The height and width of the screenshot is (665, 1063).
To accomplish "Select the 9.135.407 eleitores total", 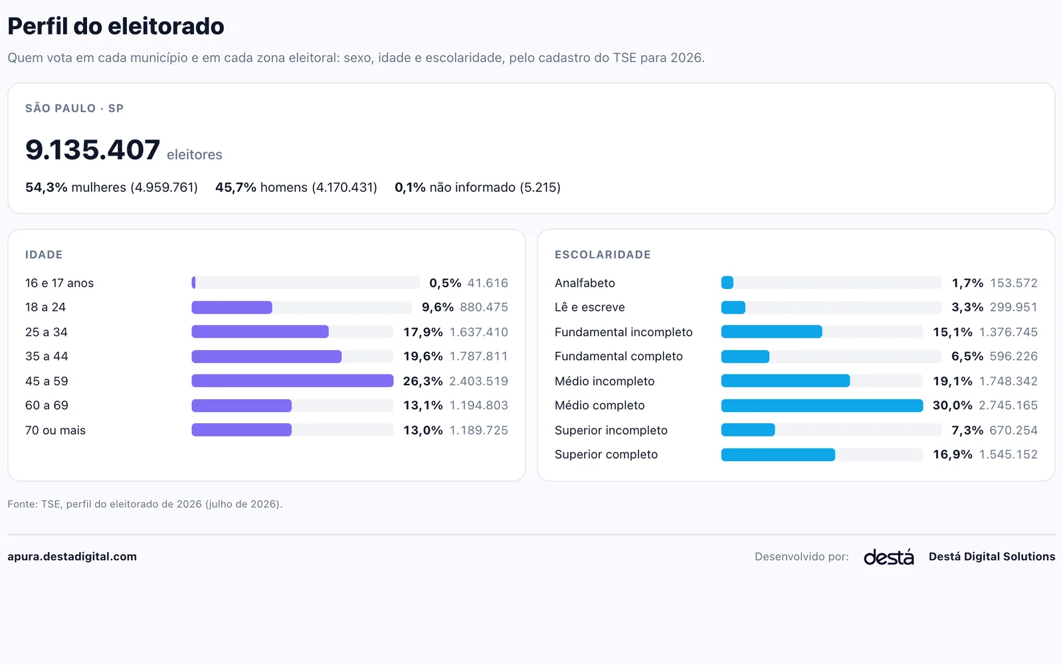I will coord(124,150).
